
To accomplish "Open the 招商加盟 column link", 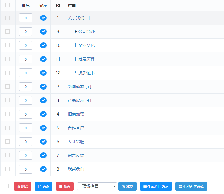I will [x=76, y=114].
